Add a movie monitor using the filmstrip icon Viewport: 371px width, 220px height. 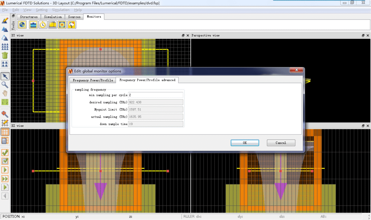53,25
